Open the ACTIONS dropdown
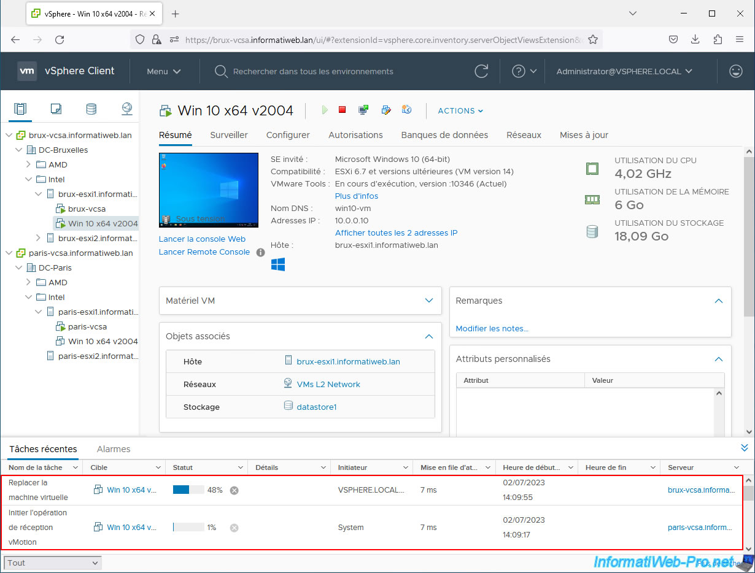The width and height of the screenshot is (755, 573). (460, 110)
